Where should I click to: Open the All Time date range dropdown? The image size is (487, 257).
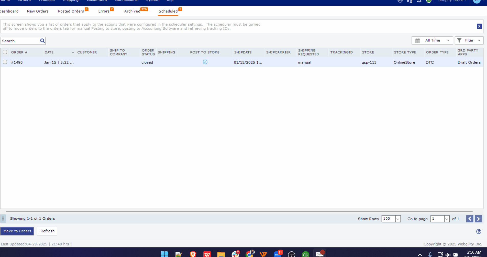432,40
